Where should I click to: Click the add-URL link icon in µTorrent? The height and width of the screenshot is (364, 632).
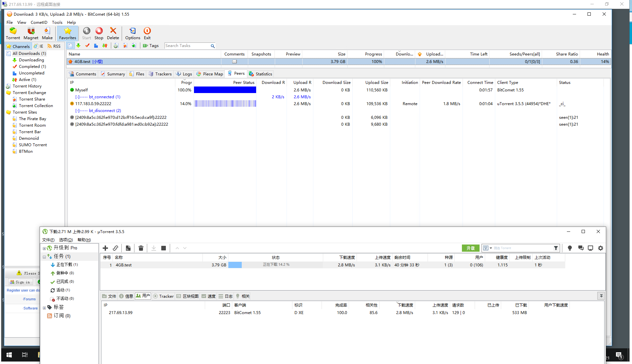(115, 248)
